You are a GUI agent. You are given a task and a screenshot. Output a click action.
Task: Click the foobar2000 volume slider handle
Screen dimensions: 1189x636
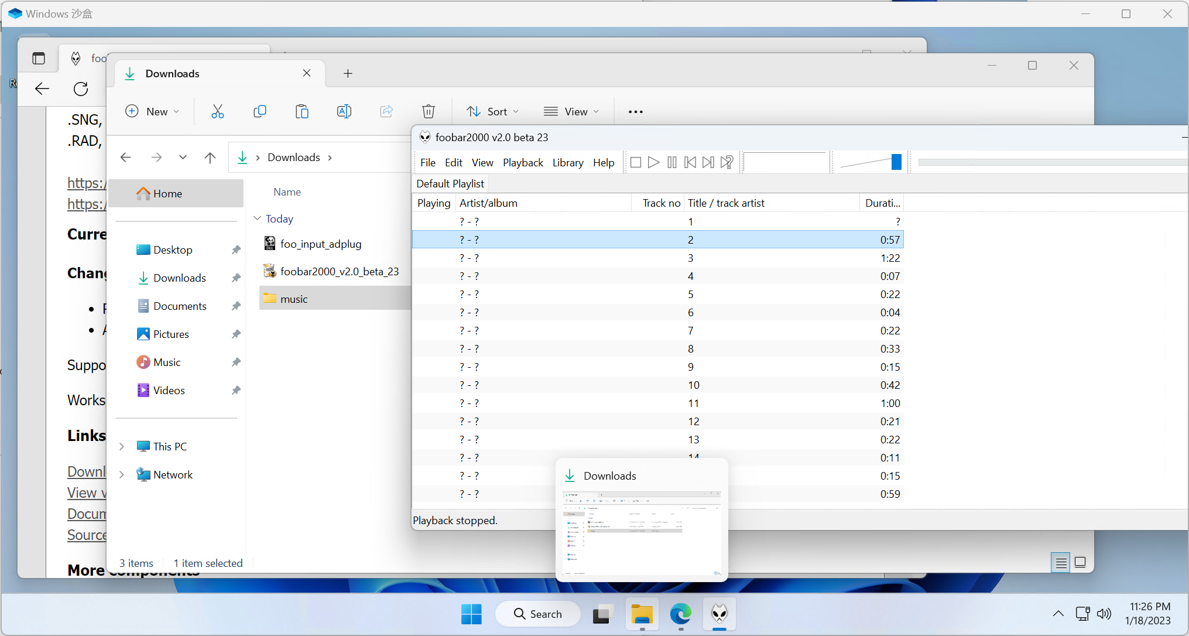(x=896, y=162)
